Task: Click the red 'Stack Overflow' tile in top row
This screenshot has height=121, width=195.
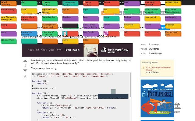Action: 91,3
